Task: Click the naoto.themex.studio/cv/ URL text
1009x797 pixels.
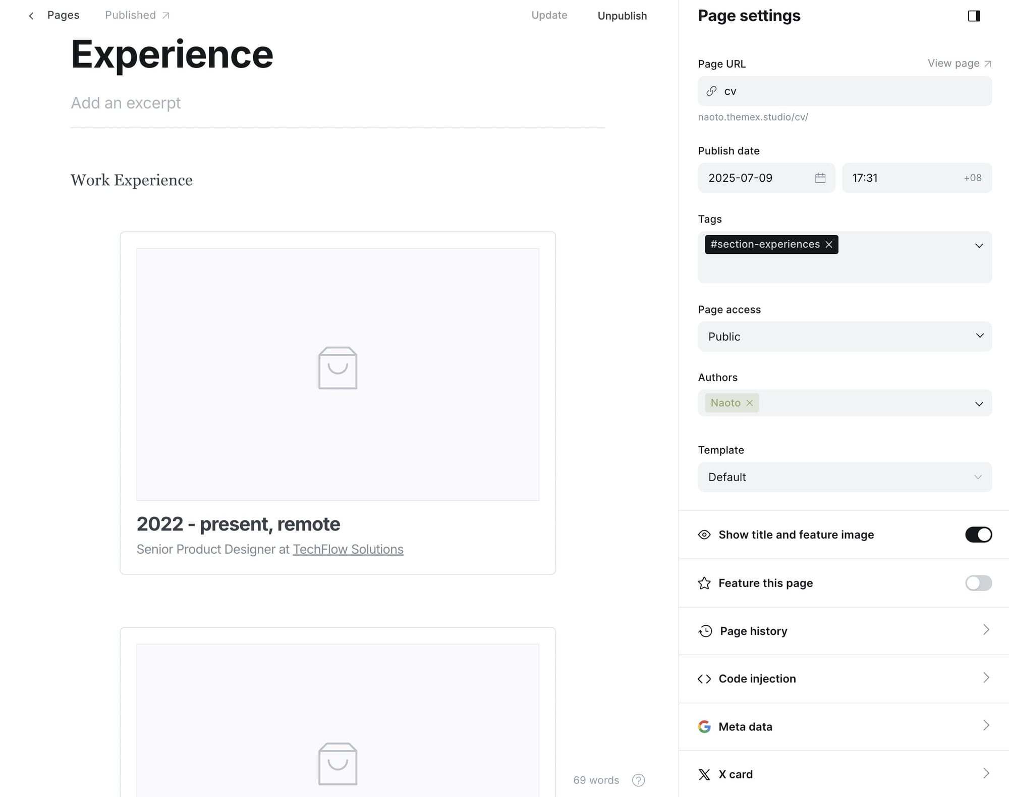Action: [753, 117]
